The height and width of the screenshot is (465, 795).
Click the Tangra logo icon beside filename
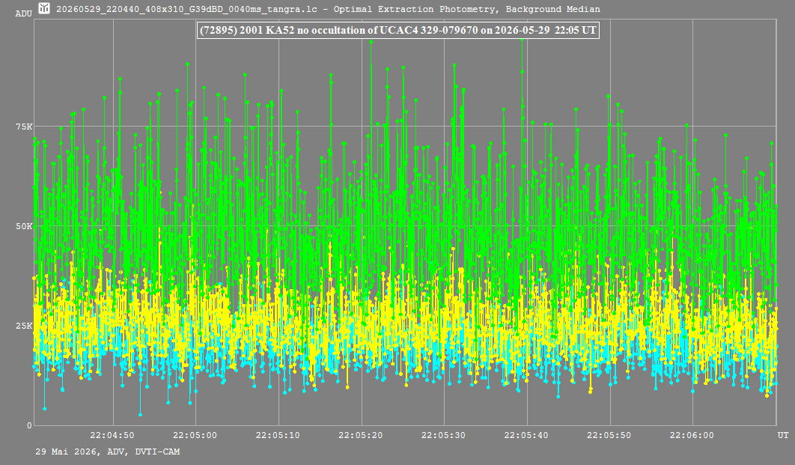click(x=44, y=8)
